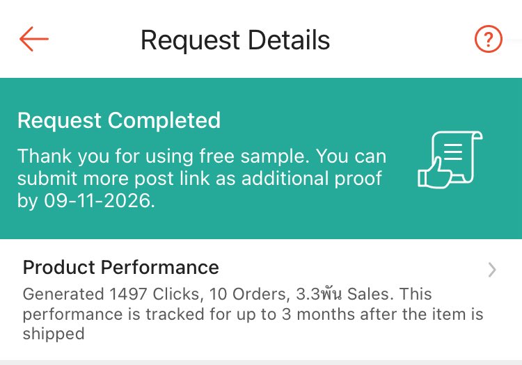522x365 pixels.
Task: Tap the 1497 Clicks figure
Action: click(x=154, y=294)
